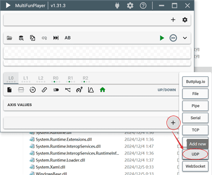Choose WebSocket output type
212x175 pixels.
pos(195,166)
